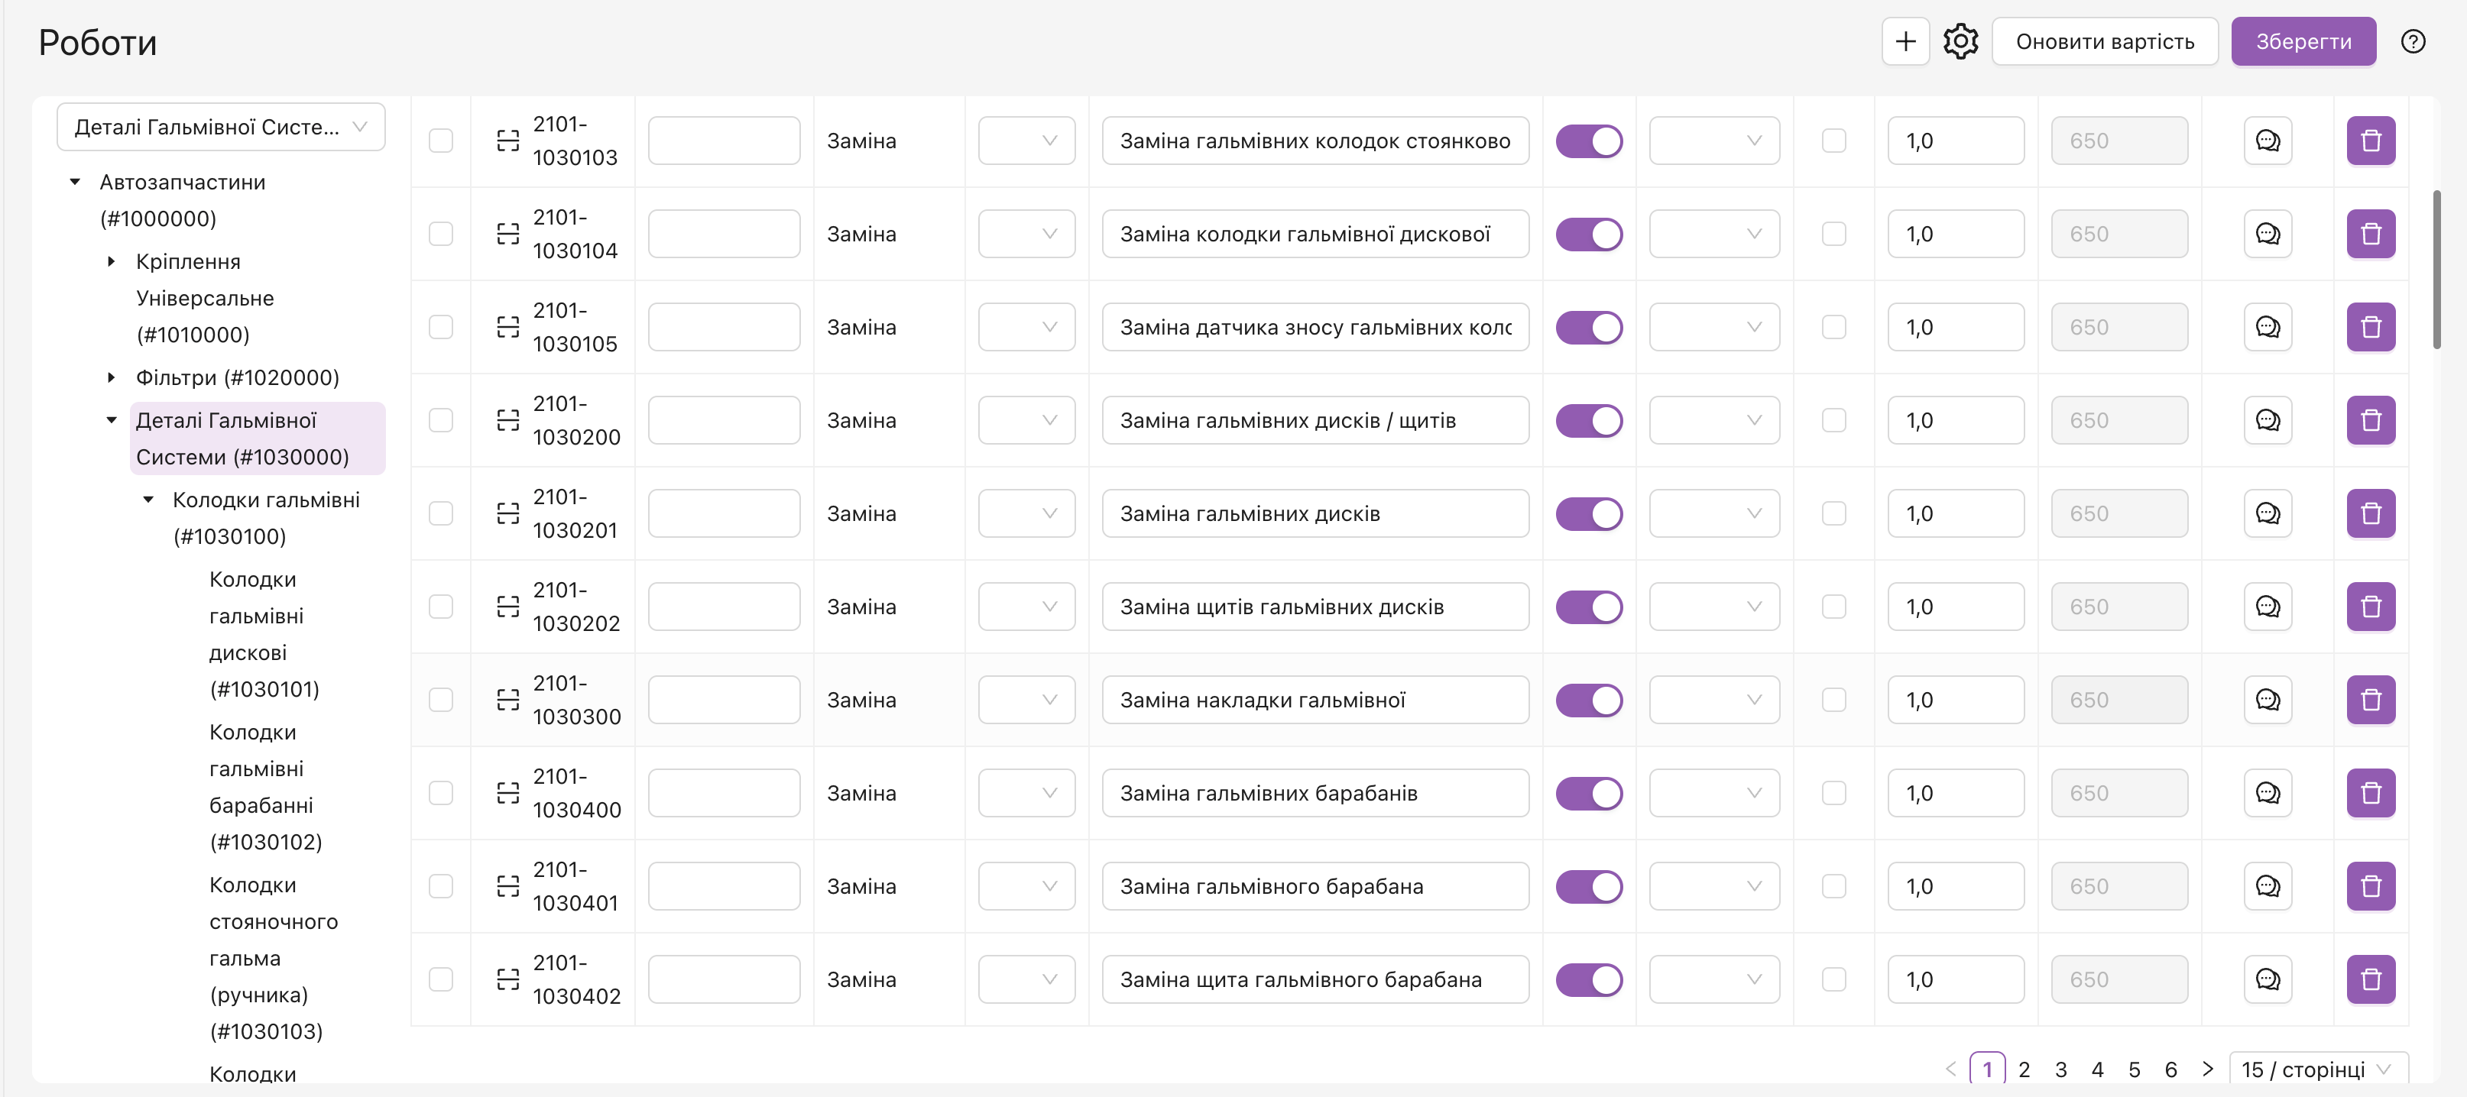Go to page 3 in pagination
The width and height of the screenshot is (2467, 1097).
point(2060,1069)
